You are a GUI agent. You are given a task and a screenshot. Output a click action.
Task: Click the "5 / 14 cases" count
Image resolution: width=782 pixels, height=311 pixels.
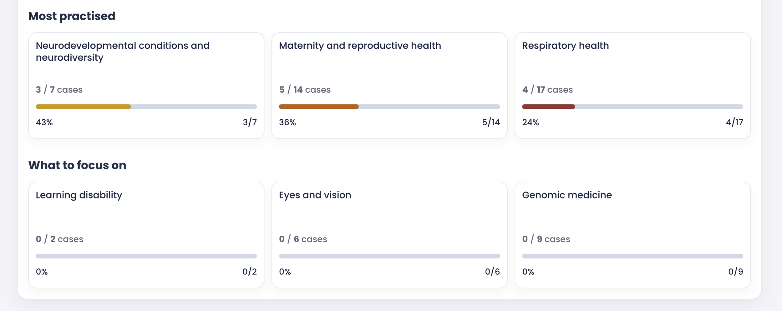(305, 90)
